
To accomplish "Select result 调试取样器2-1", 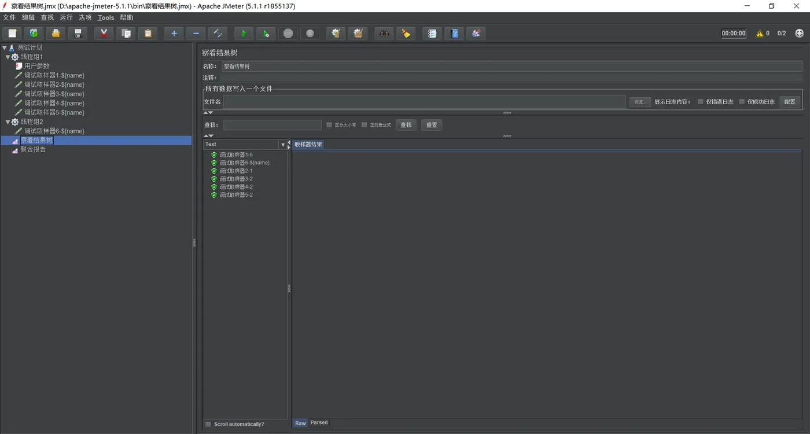I will click(235, 171).
